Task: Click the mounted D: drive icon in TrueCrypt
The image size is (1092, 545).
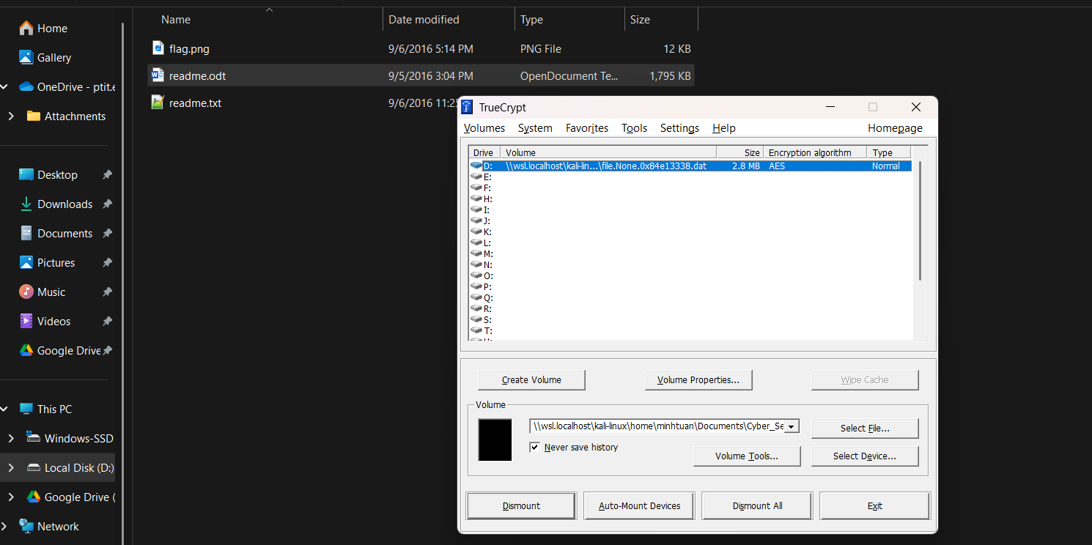Action: pyautogui.click(x=476, y=166)
